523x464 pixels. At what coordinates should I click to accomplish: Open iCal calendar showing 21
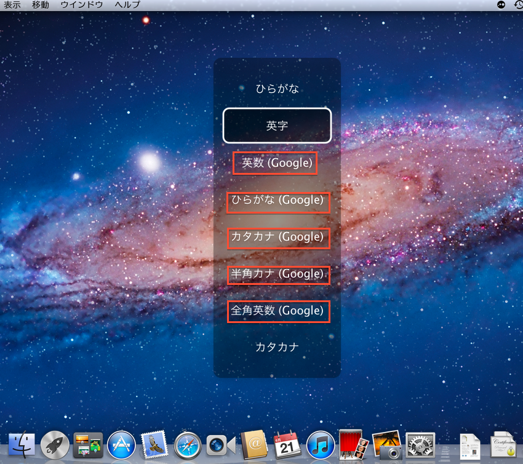coord(287,445)
